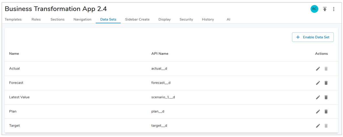Click the upload arrow icon in header
Screen dimensions: 343x137
(325, 9)
